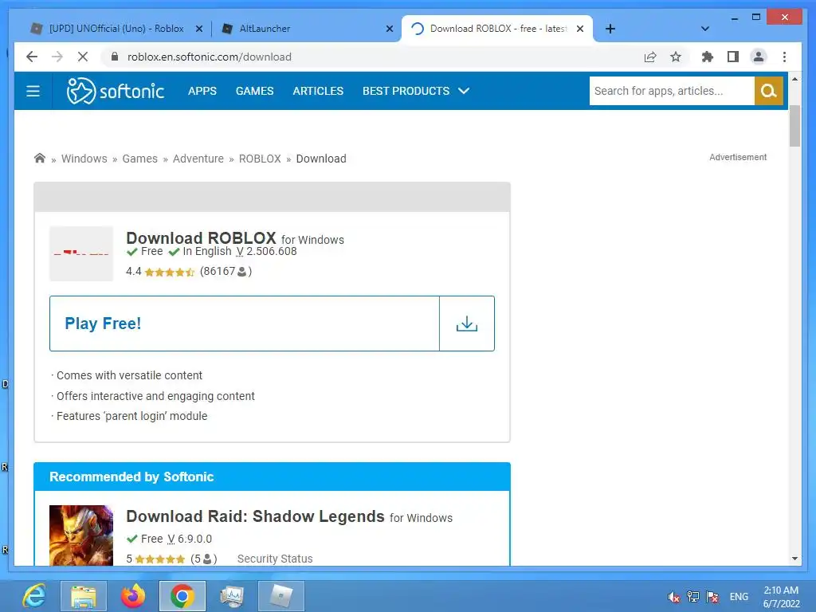Click the network tray icon
This screenshot has height=612, width=816.
point(693,597)
